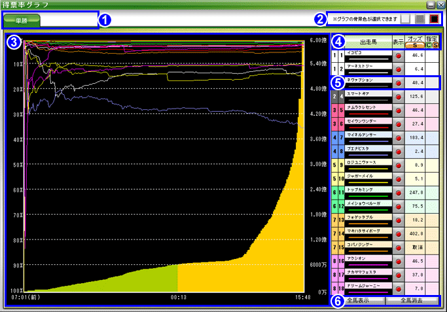Select horse name アーネストリー
447x312 pixels.
pos(360,66)
